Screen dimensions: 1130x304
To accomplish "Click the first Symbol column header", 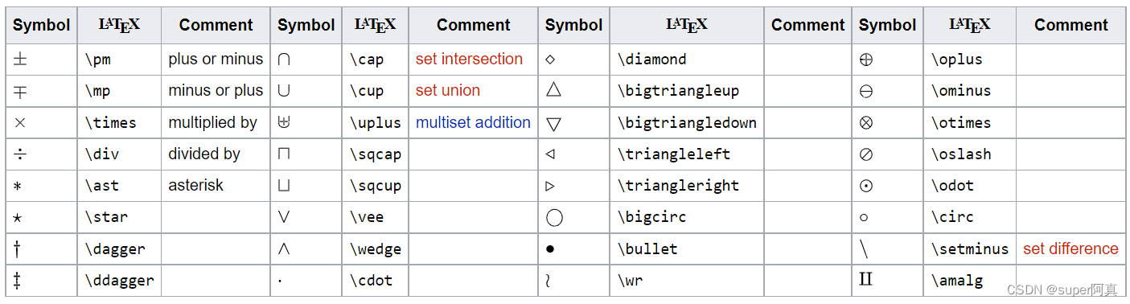I will 42,25.
